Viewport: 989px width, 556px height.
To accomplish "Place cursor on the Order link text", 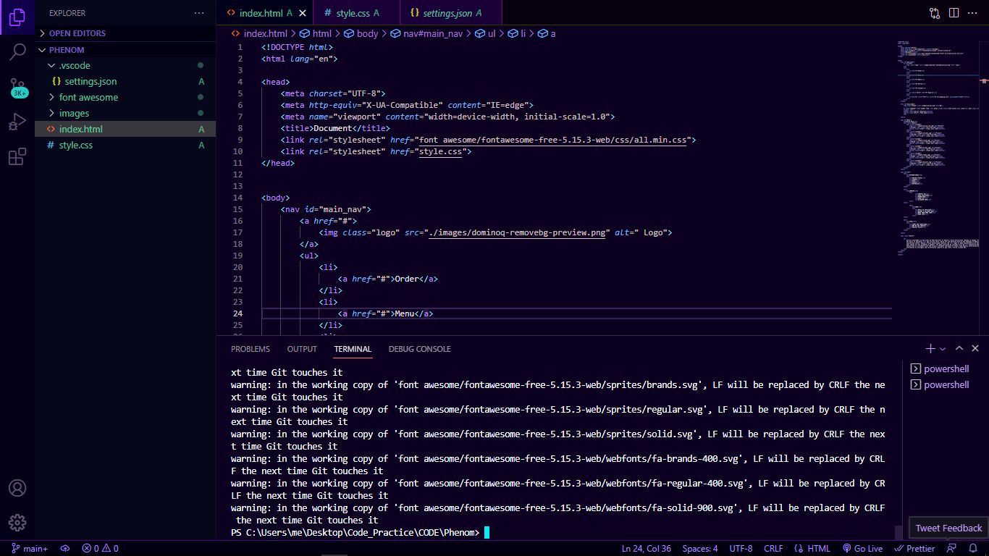I will point(406,279).
